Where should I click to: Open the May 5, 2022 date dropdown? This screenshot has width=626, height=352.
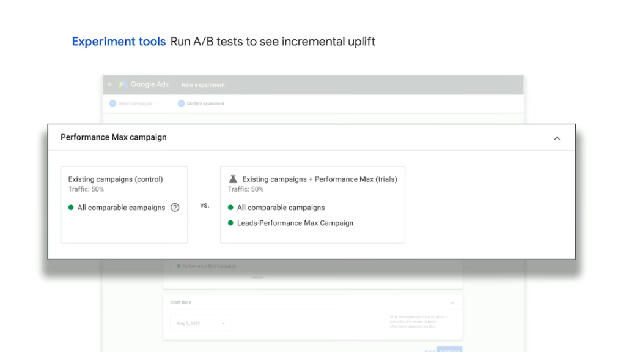201,323
